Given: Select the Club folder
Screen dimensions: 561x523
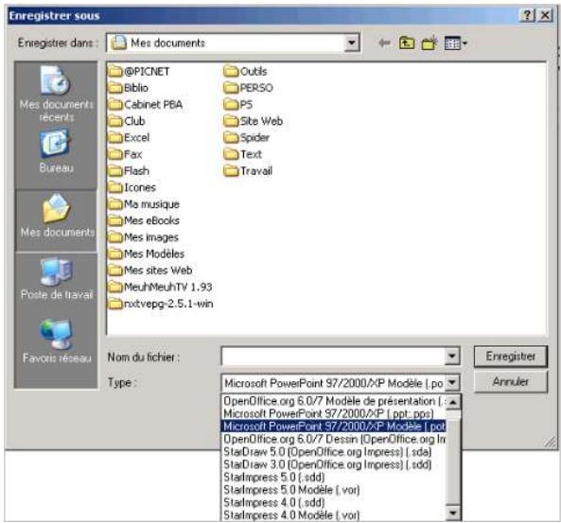Looking at the screenshot, I should 127,121.
